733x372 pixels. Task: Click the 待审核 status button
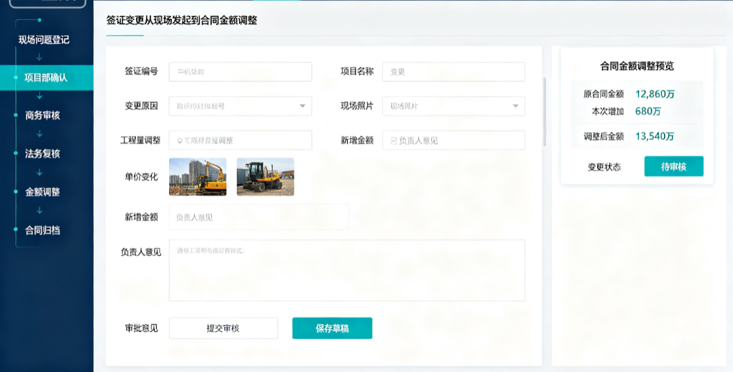pyautogui.click(x=674, y=166)
